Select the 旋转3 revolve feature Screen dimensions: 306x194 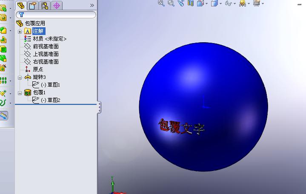(39, 77)
